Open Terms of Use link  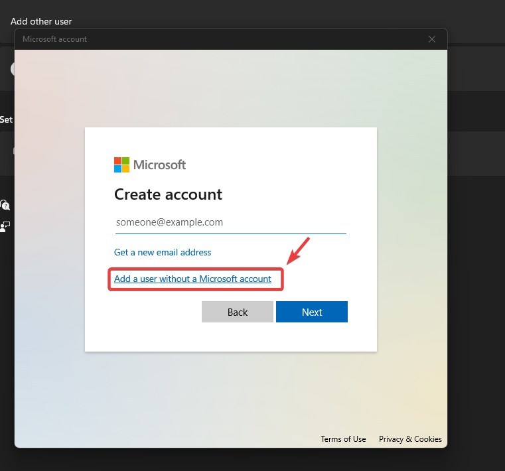[343, 439]
